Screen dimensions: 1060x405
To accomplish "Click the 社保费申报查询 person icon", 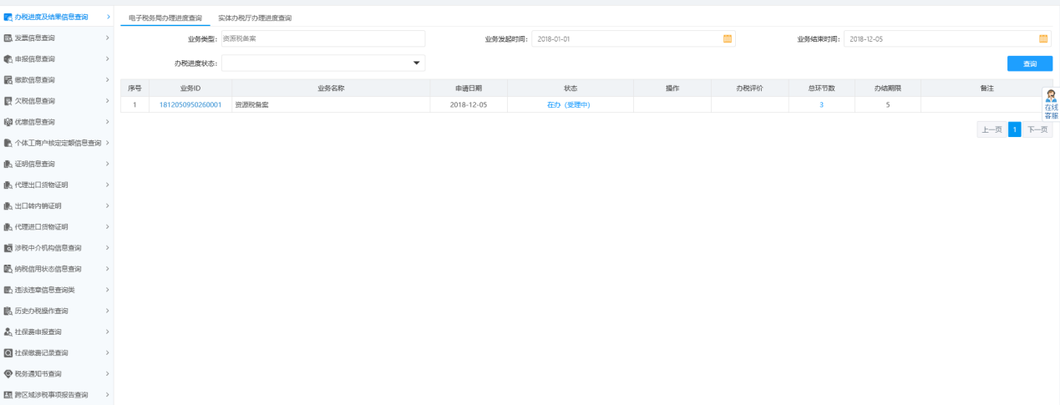I will click(x=8, y=332).
